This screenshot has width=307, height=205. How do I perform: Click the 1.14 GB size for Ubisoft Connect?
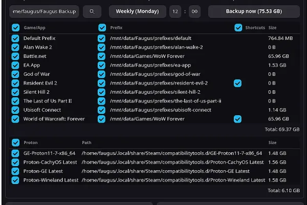[277, 110]
